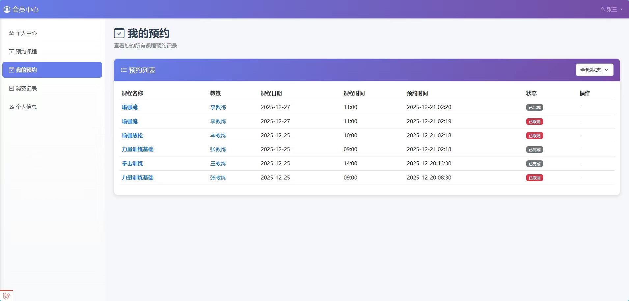Click 已取消 badge in 瑜伽放松 row
629x301 pixels.
[534, 136]
